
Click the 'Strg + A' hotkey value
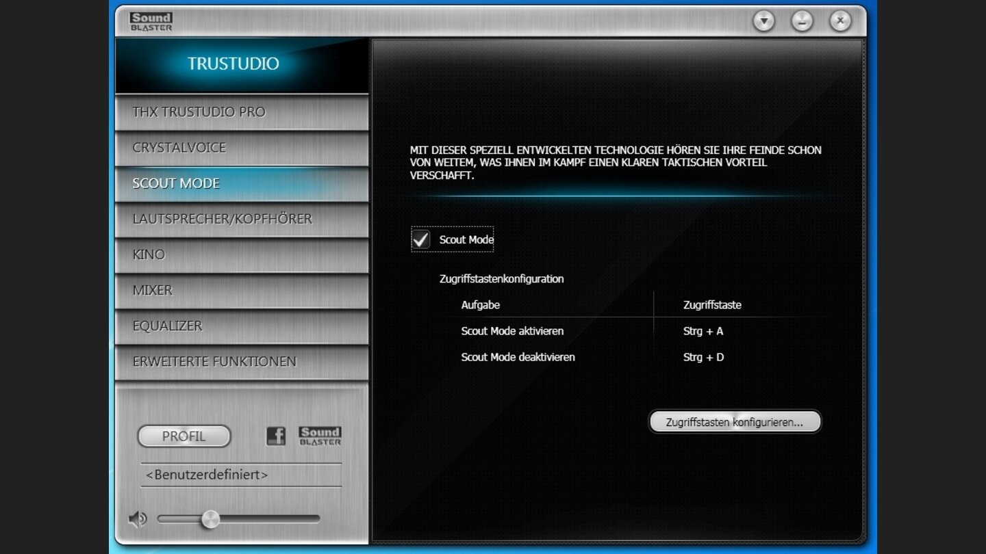coord(703,331)
